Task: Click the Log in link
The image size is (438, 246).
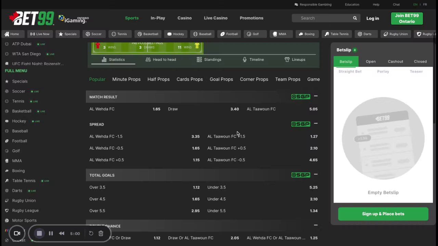Action: (x=373, y=18)
